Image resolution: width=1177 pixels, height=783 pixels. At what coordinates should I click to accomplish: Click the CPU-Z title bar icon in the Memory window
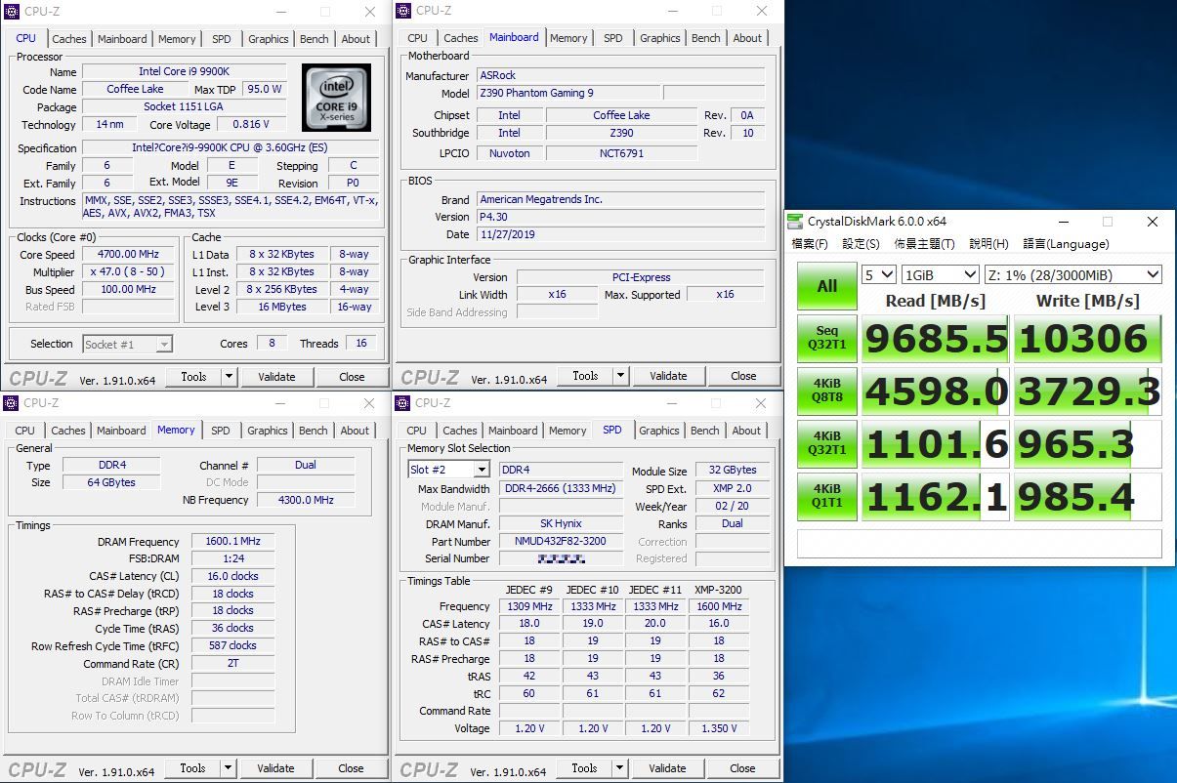click(x=11, y=402)
